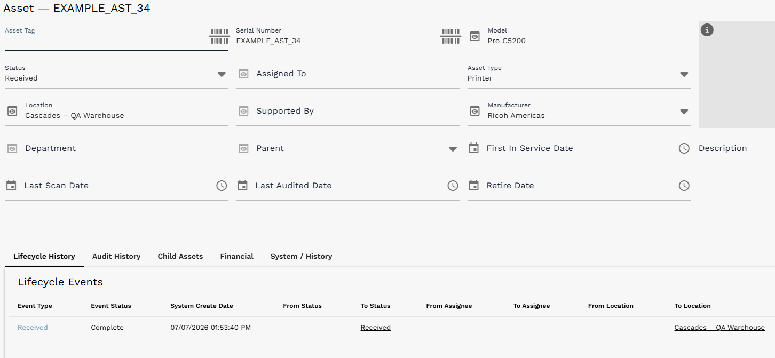The width and height of the screenshot is (775, 358).
Task: Open calendar for First In Service Date
Action: tap(473, 148)
